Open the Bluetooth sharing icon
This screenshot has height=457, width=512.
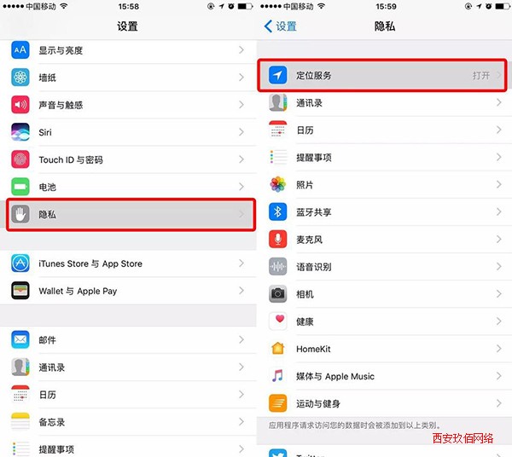[278, 211]
